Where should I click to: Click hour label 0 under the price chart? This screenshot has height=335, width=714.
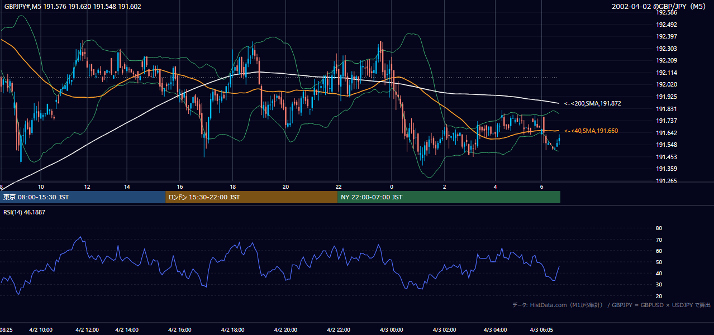tap(392, 186)
